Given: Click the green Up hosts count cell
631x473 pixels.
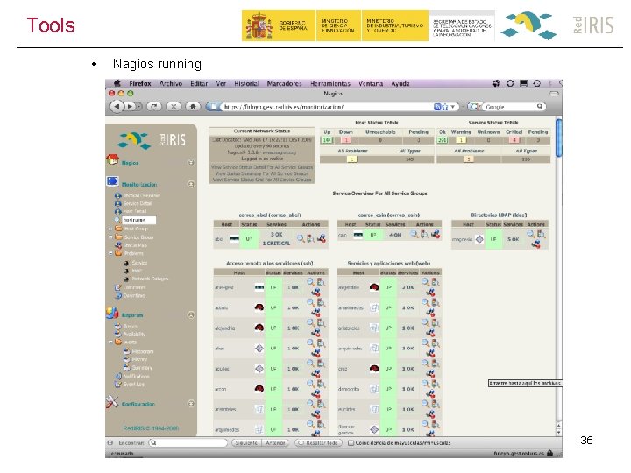Looking at the screenshot, I should pos(326,140).
